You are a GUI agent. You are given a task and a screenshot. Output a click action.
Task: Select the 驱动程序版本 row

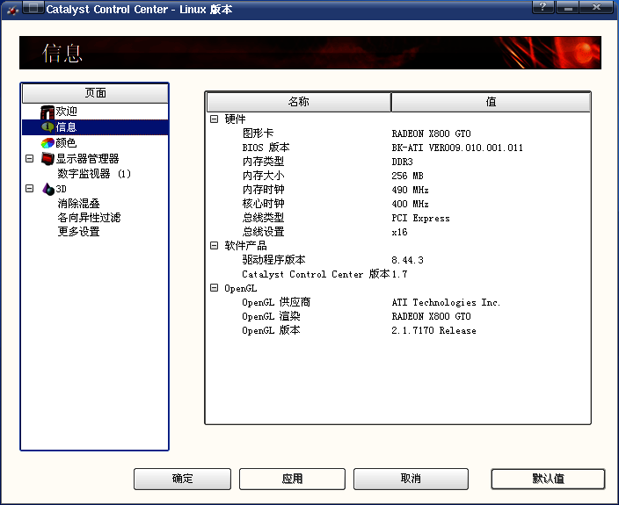[273, 260]
